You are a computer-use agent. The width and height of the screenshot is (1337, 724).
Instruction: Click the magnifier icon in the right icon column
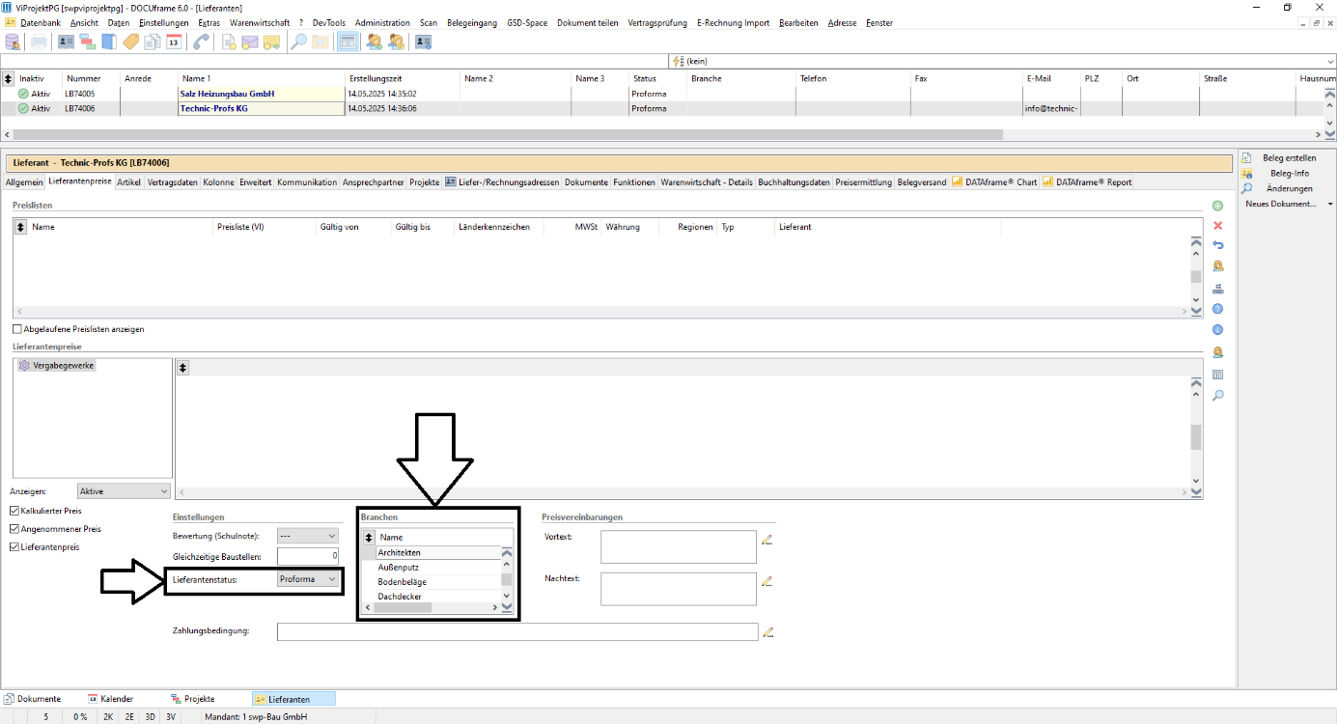[1218, 395]
